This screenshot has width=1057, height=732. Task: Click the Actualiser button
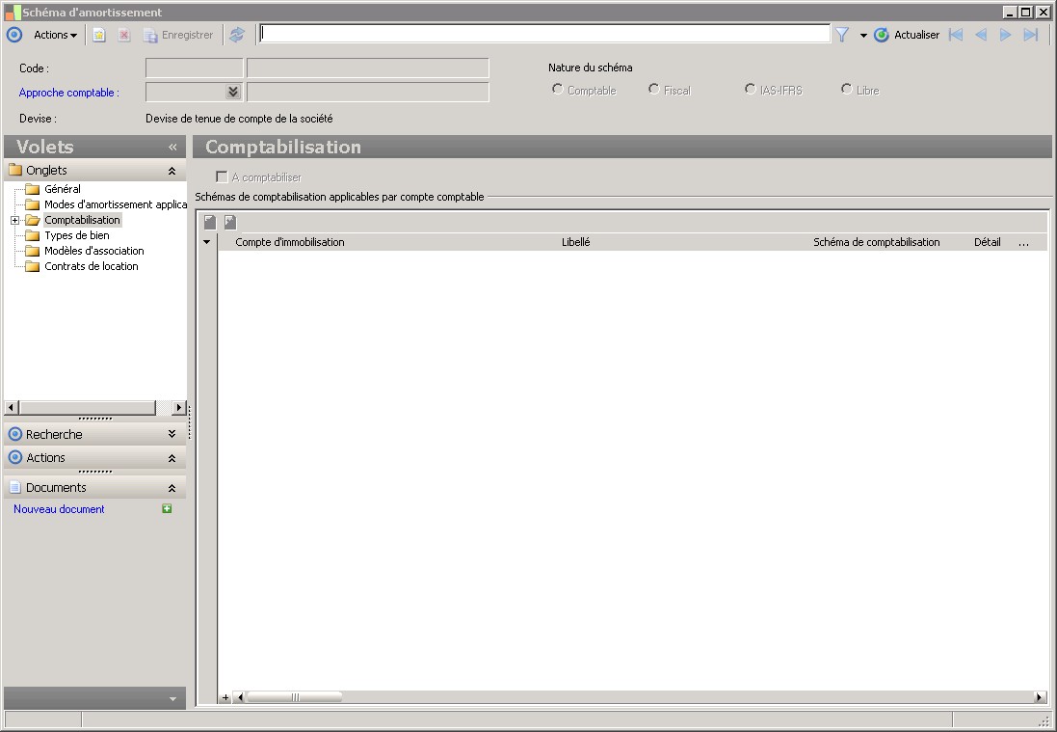click(907, 35)
